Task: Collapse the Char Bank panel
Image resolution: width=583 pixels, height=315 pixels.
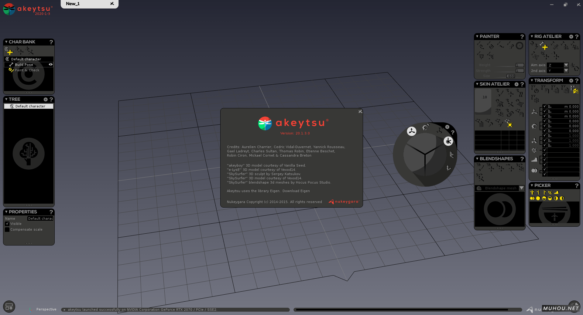Action: pos(6,42)
